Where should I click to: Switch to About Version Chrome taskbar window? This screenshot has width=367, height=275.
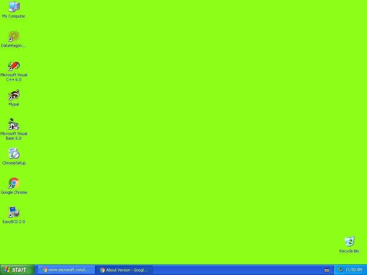click(x=124, y=270)
